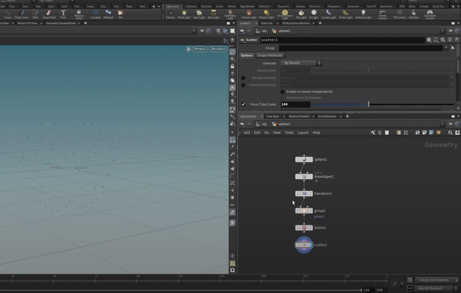This screenshot has height=293, width=461.
Task: Open the File shelf tool
Action: [121, 14]
